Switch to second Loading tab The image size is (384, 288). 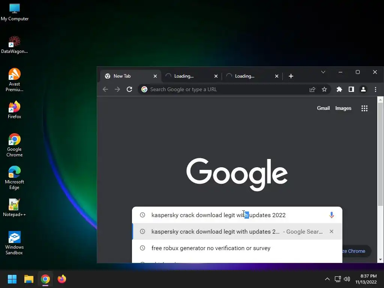click(x=252, y=76)
